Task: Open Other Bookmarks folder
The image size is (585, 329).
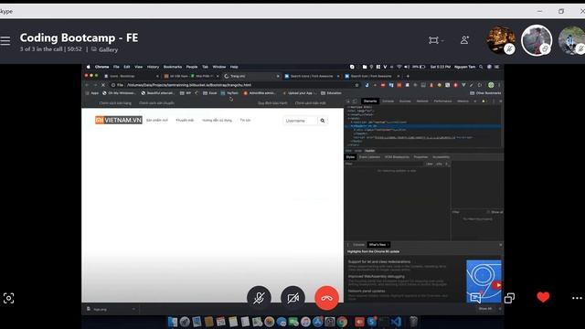Action: coord(485,93)
